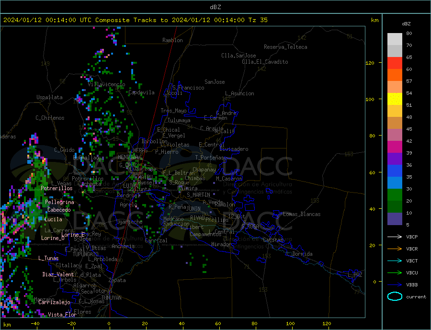Viewport: 431px width, 330px height.
Task: Click the Anchoris map label
Action: [x=123, y=246]
